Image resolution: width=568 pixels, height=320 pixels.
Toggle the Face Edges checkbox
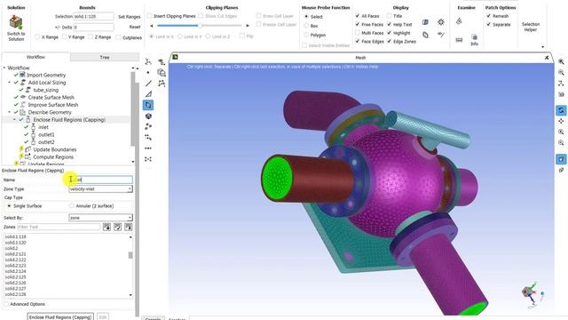coord(358,42)
